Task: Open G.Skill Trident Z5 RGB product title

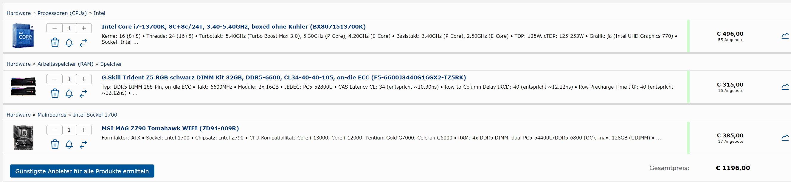Action: tap(283, 78)
